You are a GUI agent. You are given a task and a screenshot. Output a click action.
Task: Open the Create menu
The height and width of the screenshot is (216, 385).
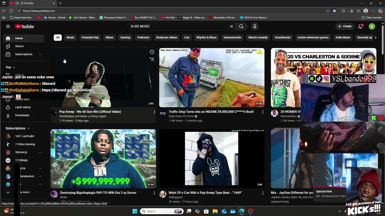click(x=344, y=26)
